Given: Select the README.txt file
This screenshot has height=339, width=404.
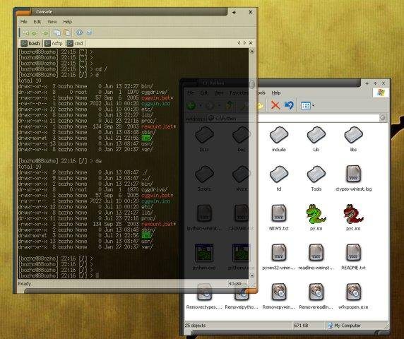Looking at the screenshot, I should click(353, 256).
